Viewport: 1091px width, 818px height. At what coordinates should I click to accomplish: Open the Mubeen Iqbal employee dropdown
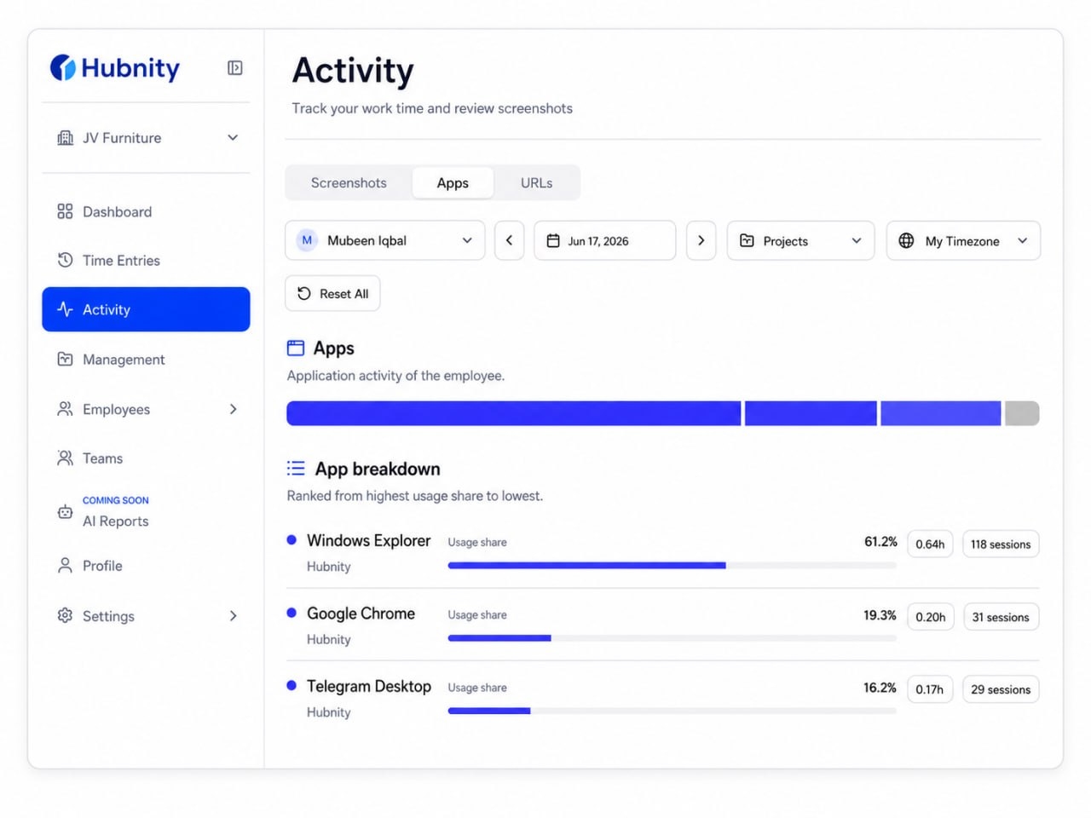point(385,240)
